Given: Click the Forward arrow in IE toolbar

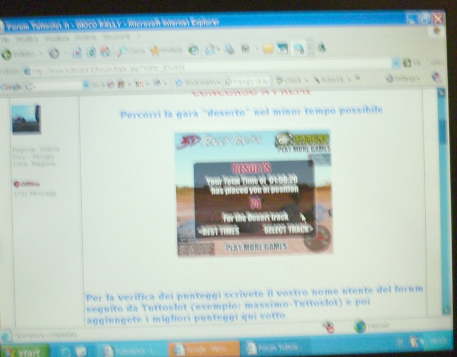Looking at the screenshot, I should 54,54.
